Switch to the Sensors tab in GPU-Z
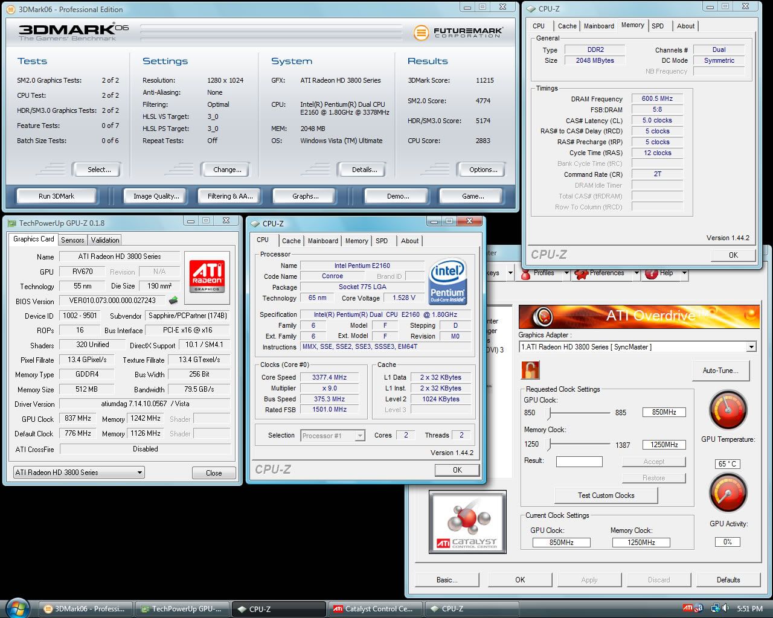 pos(72,240)
